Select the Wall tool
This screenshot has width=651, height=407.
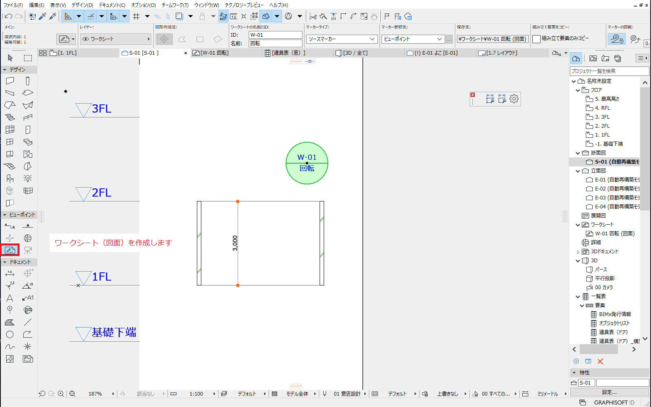tap(10, 81)
